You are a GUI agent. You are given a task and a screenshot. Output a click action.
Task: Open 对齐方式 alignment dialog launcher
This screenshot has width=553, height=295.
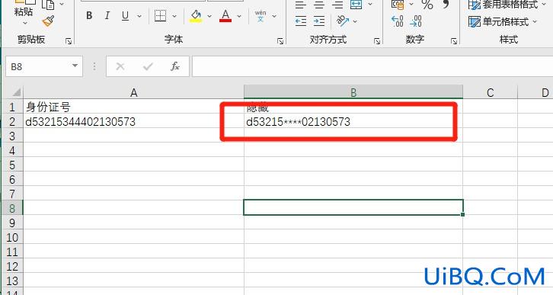[x=377, y=41]
